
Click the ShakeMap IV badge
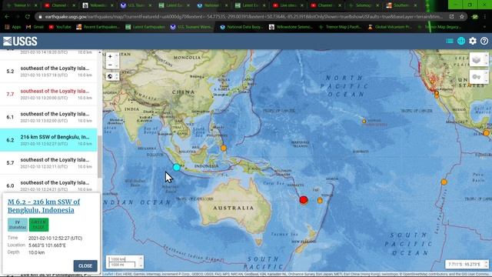coord(18,225)
